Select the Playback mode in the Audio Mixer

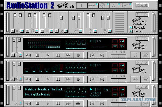pyautogui.click(x=131, y=28)
